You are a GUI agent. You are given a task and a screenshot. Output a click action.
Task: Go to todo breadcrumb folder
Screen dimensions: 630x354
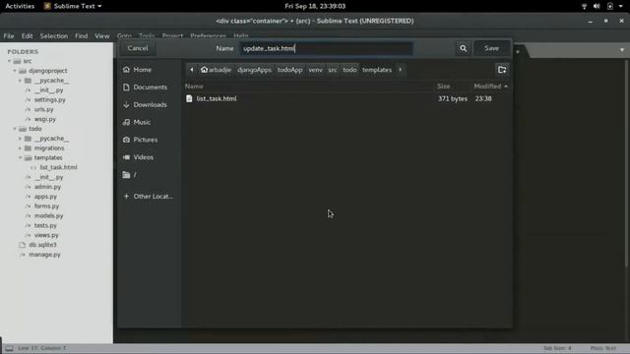349,70
